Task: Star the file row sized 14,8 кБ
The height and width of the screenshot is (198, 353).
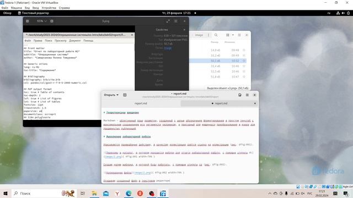Action: [x=244, y=50]
